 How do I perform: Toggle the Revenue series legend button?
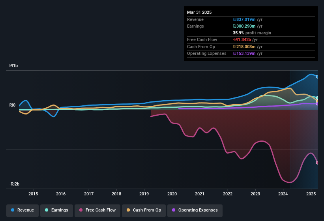pyautogui.click(x=22, y=210)
